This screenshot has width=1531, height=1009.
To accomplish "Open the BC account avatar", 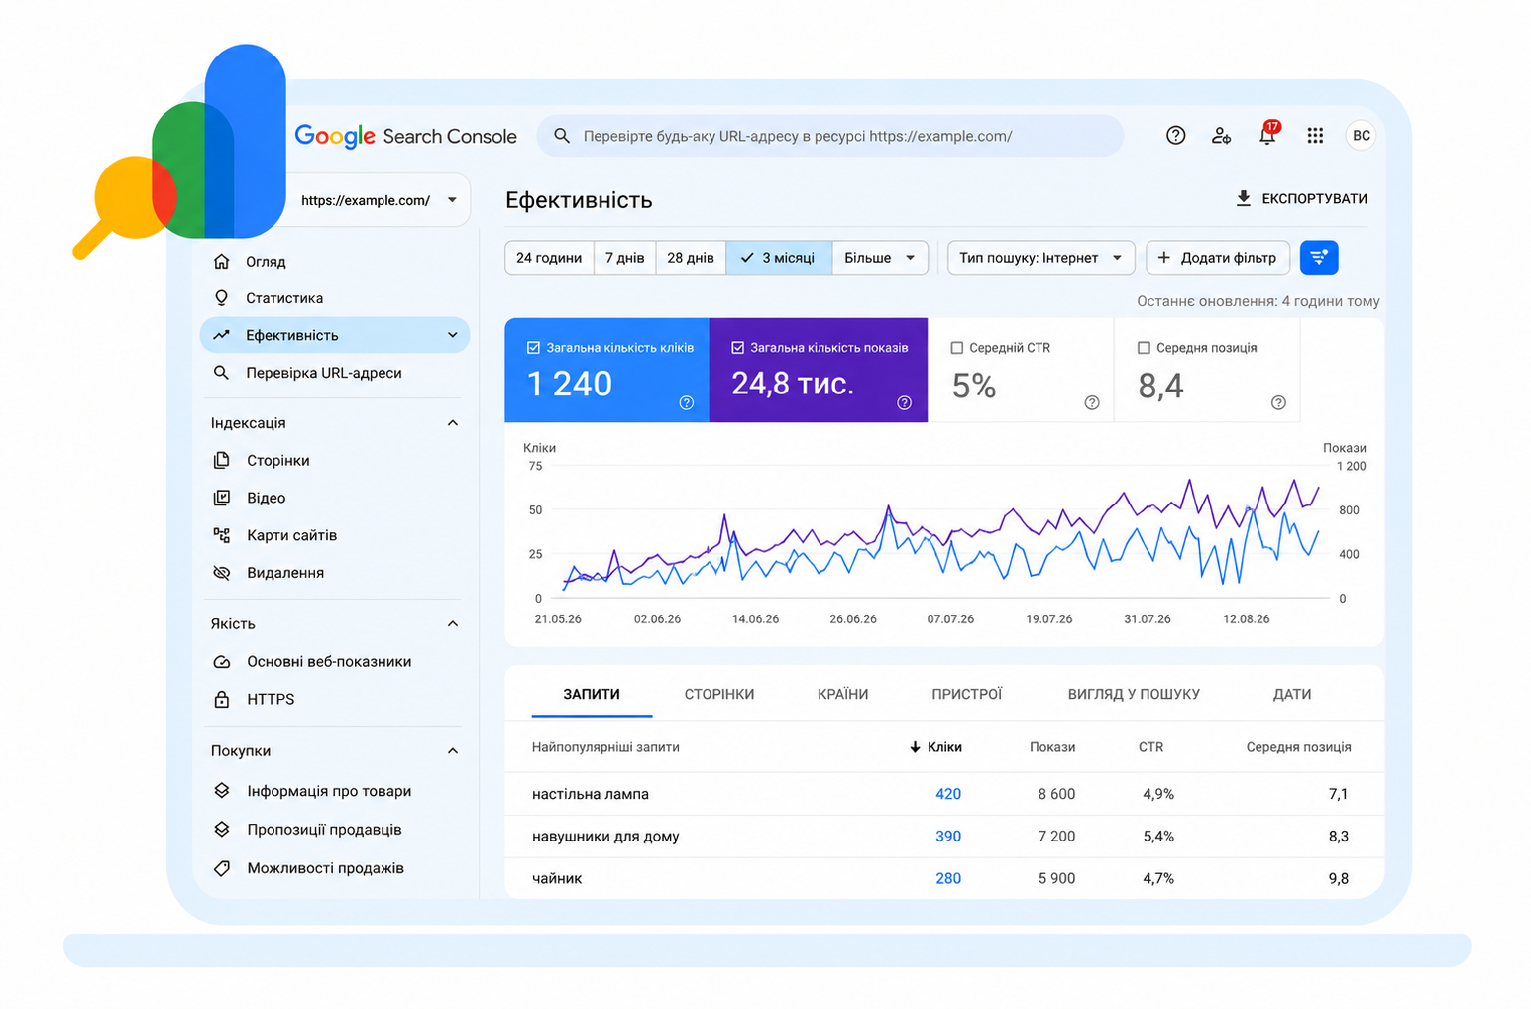I will [1362, 136].
